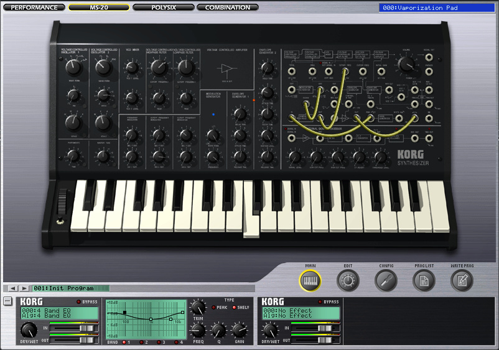Viewport: 499px width, 350px height.
Task: Click the momentary switch below the wheel
Action: 60,221
